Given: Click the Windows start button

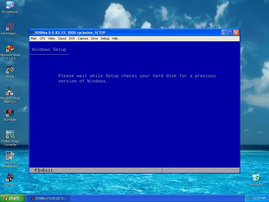Looking at the screenshot, I should coord(13,198).
